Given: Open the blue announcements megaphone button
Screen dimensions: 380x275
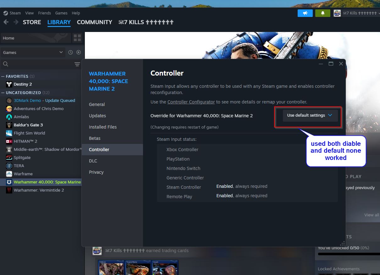Looking at the screenshot, I should 305,13.
